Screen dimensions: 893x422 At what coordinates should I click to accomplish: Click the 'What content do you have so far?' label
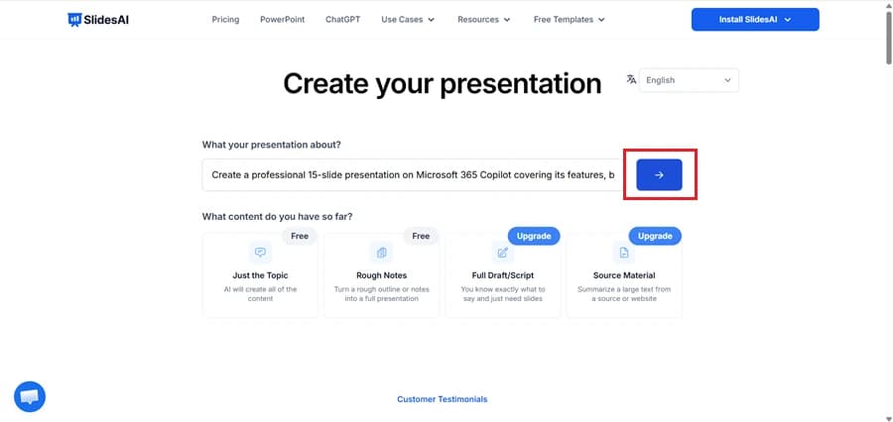click(278, 217)
